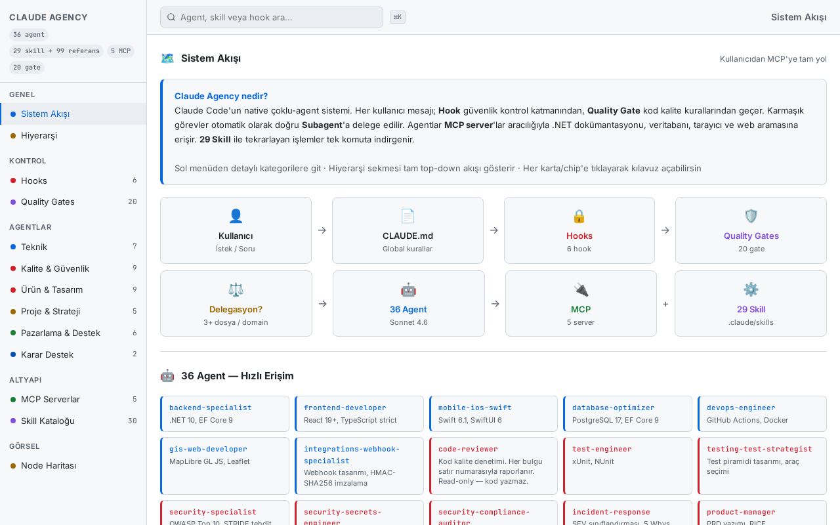Switch to Hiyerarşi in the sidebar
Viewport: 840px width, 525px height.
tap(73, 135)
